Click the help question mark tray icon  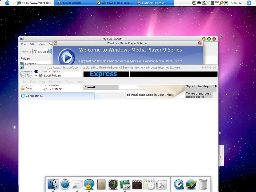click(x=194, y=3)
